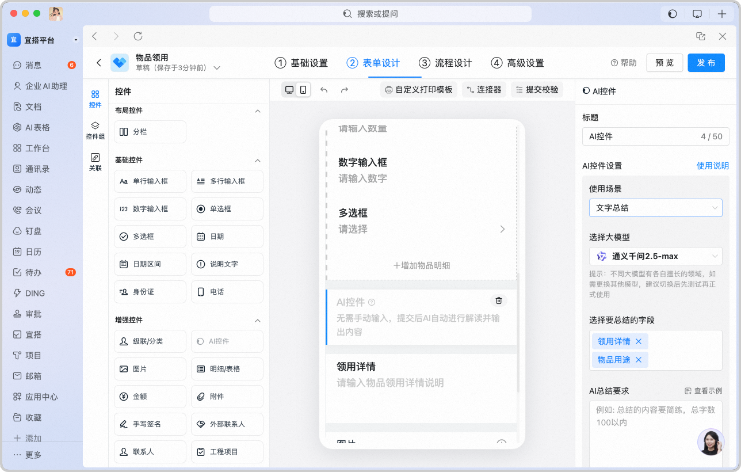741x472 pixels.
Task: Remove the 领用详情 tag
Action: [638, 341]
